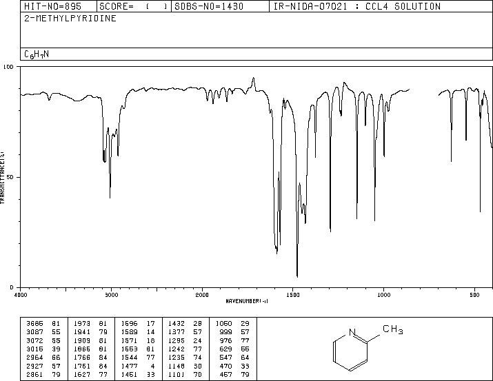
Task: Select the 1941 wavenumber in table
Action: pyautogui.click(x=82, y=332)
